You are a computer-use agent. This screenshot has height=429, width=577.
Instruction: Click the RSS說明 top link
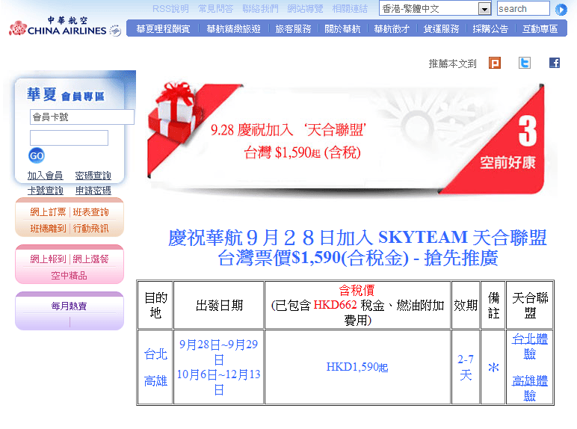pos(170,9)
